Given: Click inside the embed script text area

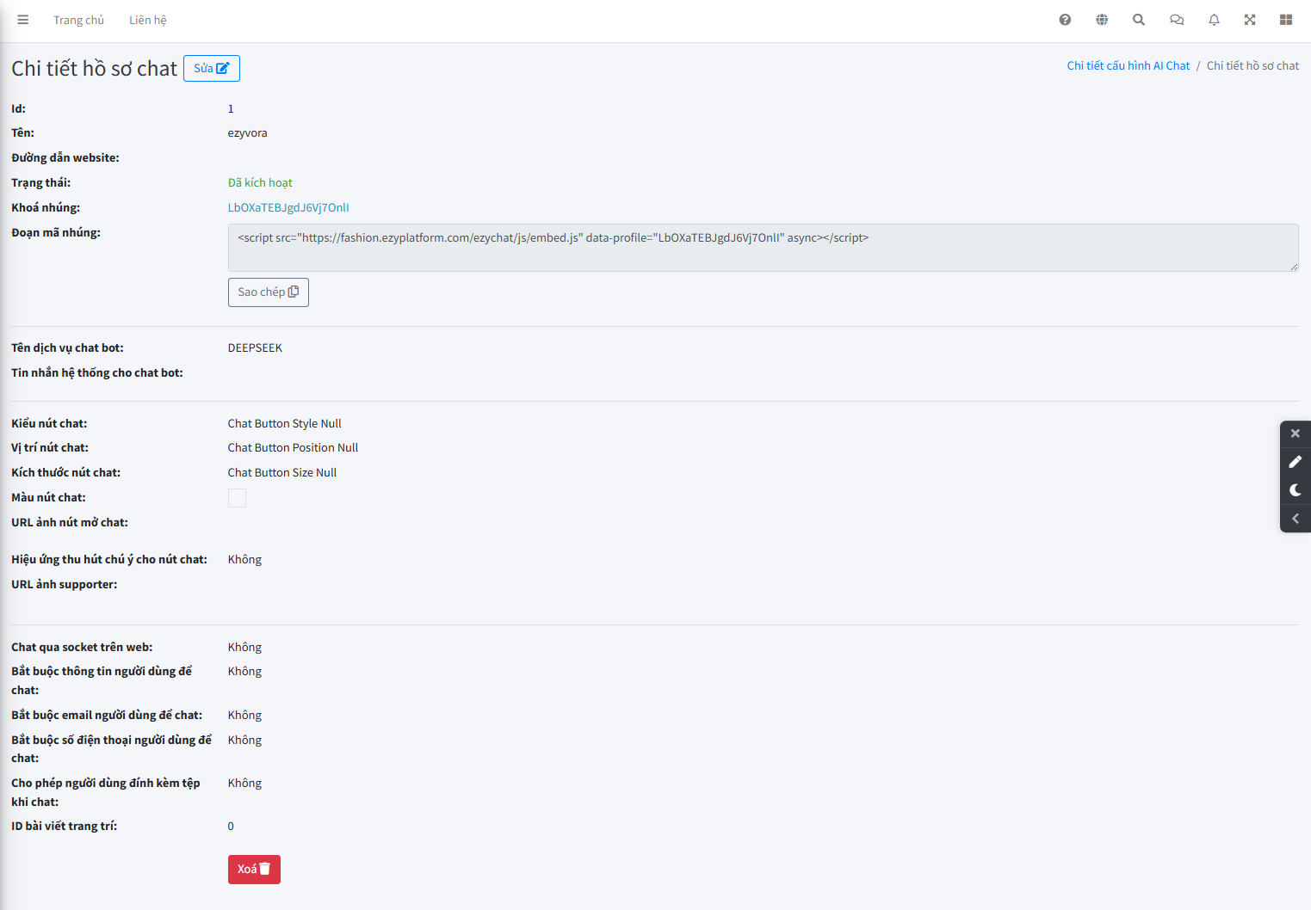Looking at the screenshot, I should tap(764, 248).
